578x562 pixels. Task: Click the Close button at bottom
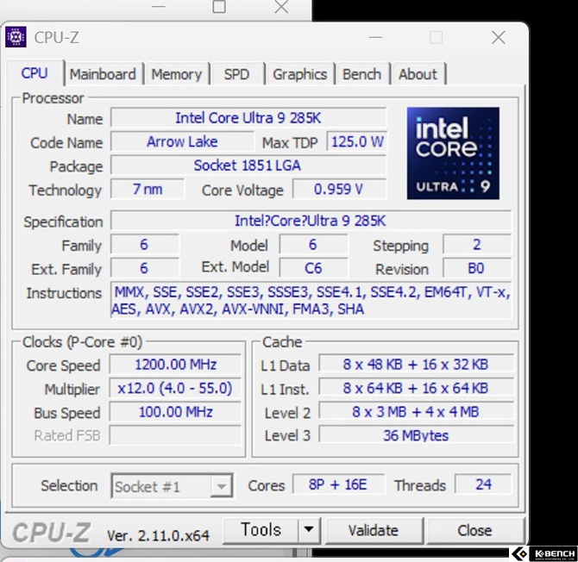coord(474,531)
